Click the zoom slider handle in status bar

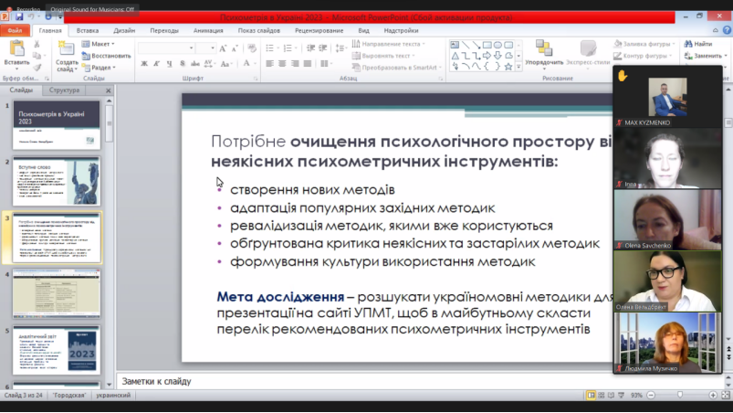point(679,395)
